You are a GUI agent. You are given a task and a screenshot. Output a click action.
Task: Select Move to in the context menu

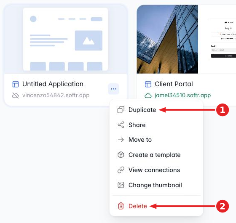[x=156, y=140]
